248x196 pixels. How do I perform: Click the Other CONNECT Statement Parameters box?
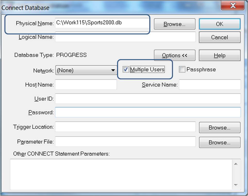121,174
